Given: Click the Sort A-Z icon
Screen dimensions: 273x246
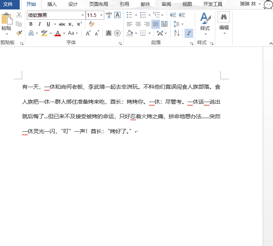Looking at the screenshot, I should tap(177, 33).
